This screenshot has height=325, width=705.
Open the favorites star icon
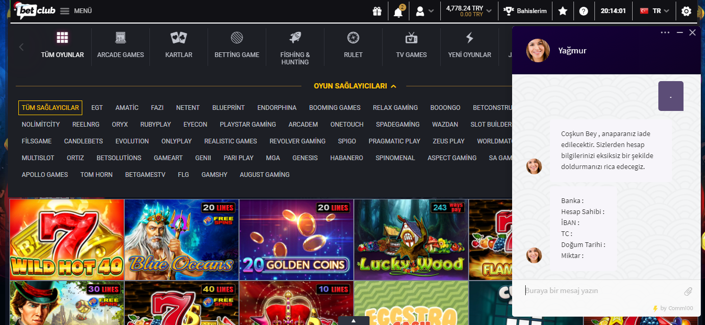[562, 11]
